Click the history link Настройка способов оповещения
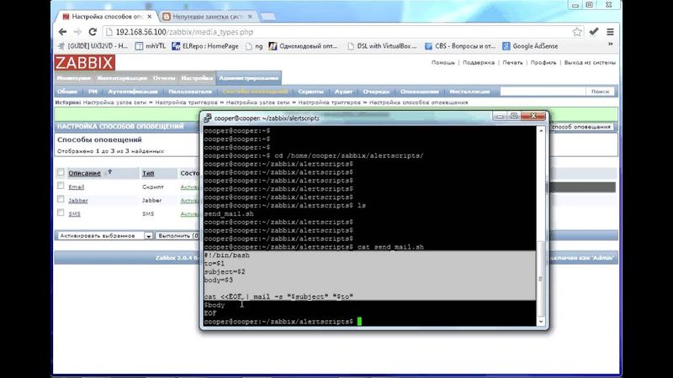This screenshot has width=673, height=378. (418, 102)
